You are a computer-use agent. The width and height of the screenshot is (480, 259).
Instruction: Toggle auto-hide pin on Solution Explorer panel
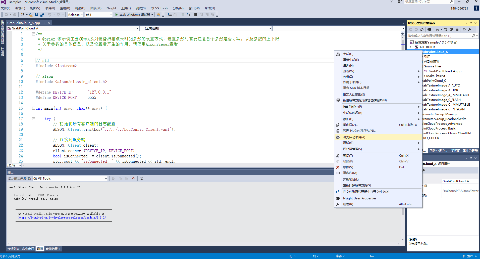[x=471, y=23]
